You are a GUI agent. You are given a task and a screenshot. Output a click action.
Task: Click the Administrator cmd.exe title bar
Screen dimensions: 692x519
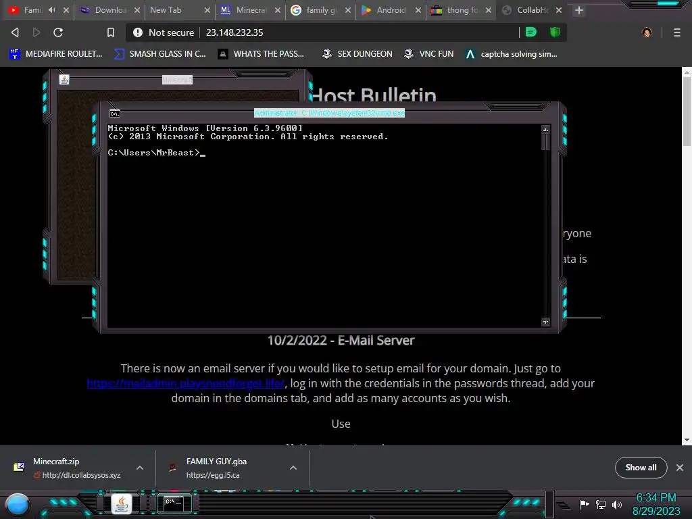[329, 113]
